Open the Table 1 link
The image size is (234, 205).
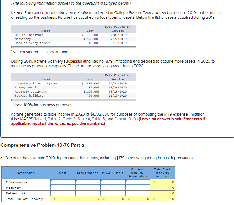coord(40,119)
